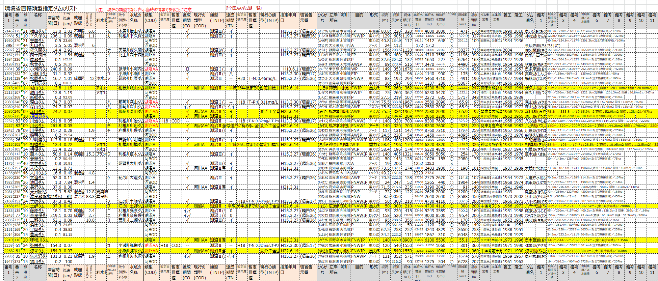658x281 pixels.
Task: Open the 丸山ダム dam link
Action: point(37,45)
